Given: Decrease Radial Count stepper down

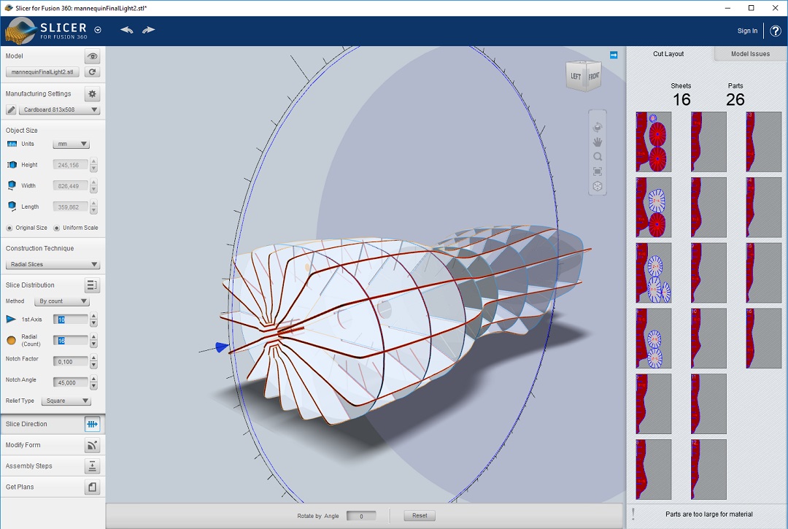Looking at the screenshot, I should pos(93,344).
